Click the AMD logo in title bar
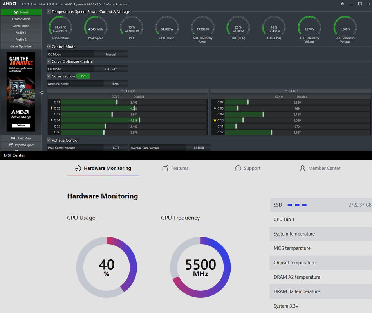The width and height of the screenshot is (372, 313). pyautogui.click(x=9, y=4)
